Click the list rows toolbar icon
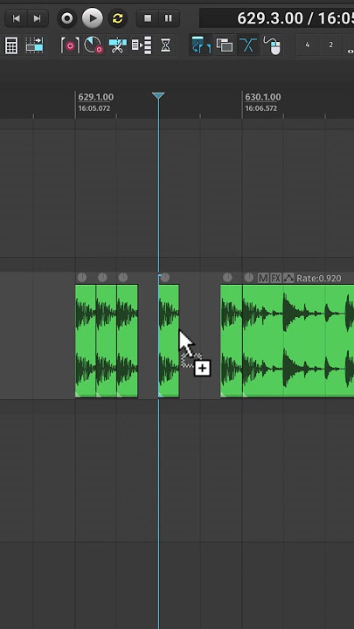Image resolution: width=354 pixels, height=629 pixels. pyautogui.click(x=142, y=45)
